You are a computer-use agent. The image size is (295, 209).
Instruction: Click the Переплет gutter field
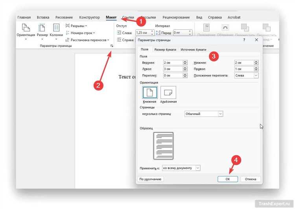click(x=173, y=75)
